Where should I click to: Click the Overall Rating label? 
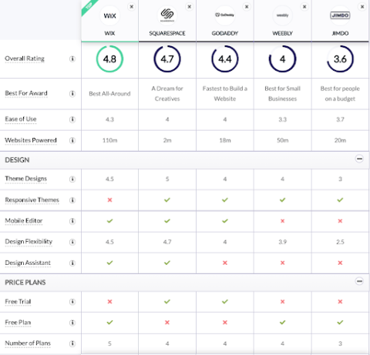click(x=25, y=59)
